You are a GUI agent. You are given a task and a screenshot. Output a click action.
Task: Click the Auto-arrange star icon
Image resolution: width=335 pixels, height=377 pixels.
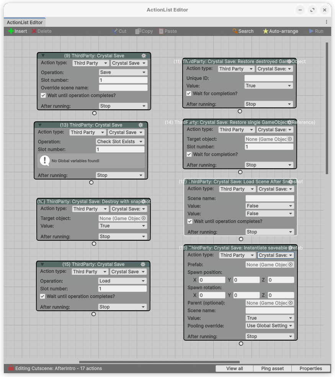[265, 31]
